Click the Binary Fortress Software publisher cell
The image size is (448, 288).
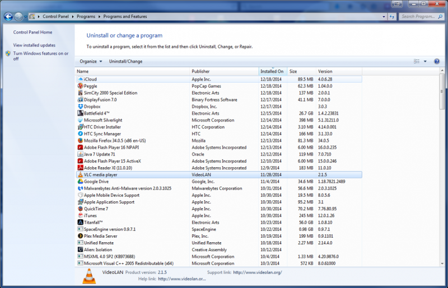pyautogui.click(x=214, y=100)
